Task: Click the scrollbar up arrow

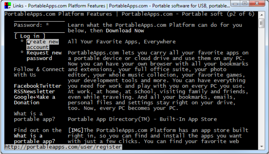Action: pyautogui.click(x=262, y=15)
